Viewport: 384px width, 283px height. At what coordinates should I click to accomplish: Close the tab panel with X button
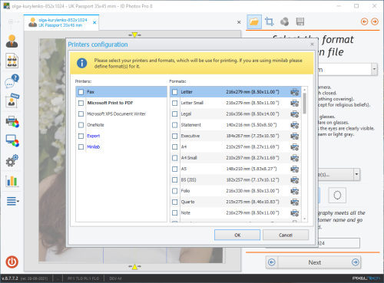click(x=239, y=22)
